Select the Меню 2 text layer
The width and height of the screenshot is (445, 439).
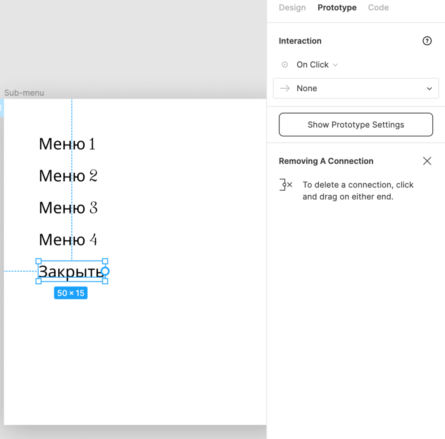click(x=68, y=176)
